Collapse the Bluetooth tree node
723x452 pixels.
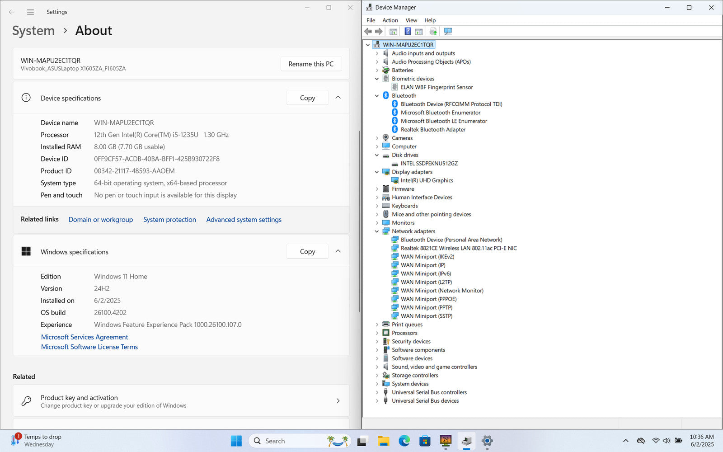tap(377, 96)
